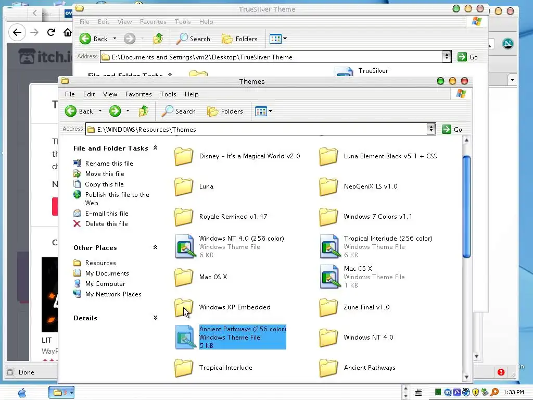The image size is (533, 400).
Task: Click the blue scrollbar thumb in Themes window
Action: [467, 207]
